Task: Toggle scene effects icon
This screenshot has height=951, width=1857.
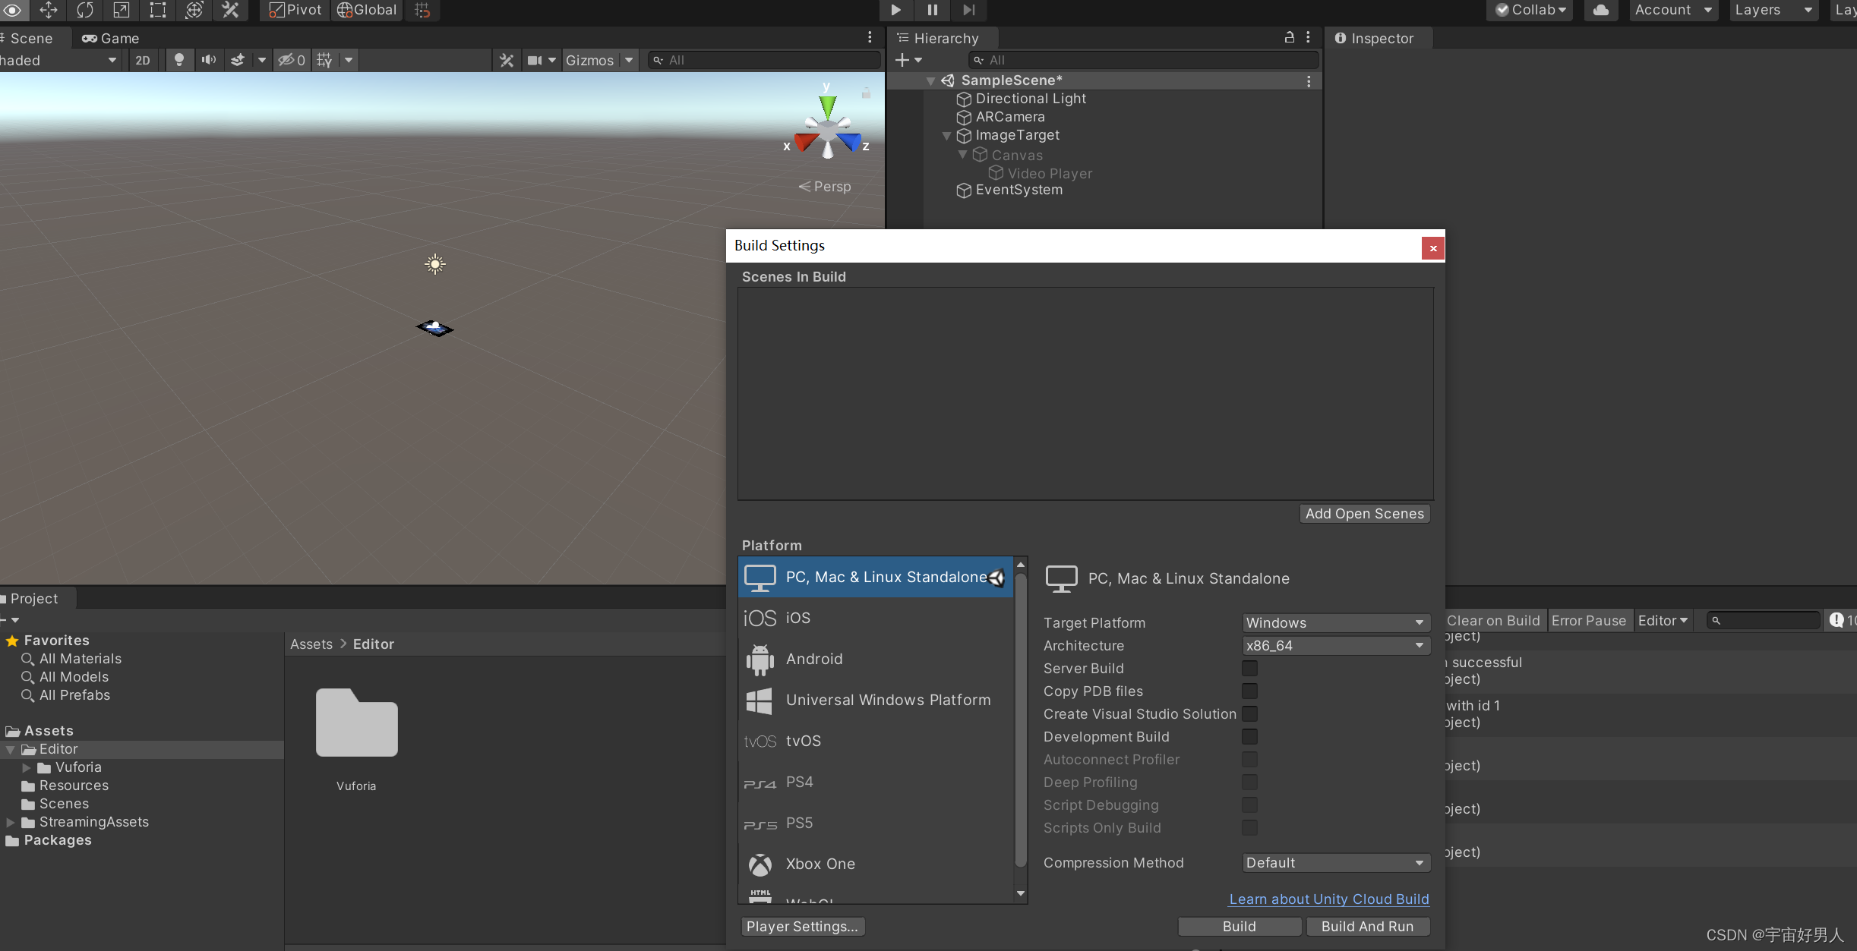Action: point(238,60)
